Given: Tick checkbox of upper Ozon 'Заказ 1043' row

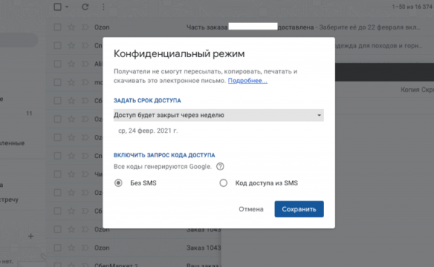Looking at the screenshot, I should [x=58, y=229].
